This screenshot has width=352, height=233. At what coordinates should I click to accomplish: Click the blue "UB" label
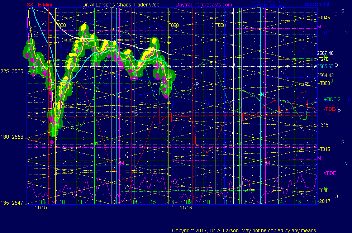[x=327, y=33]
